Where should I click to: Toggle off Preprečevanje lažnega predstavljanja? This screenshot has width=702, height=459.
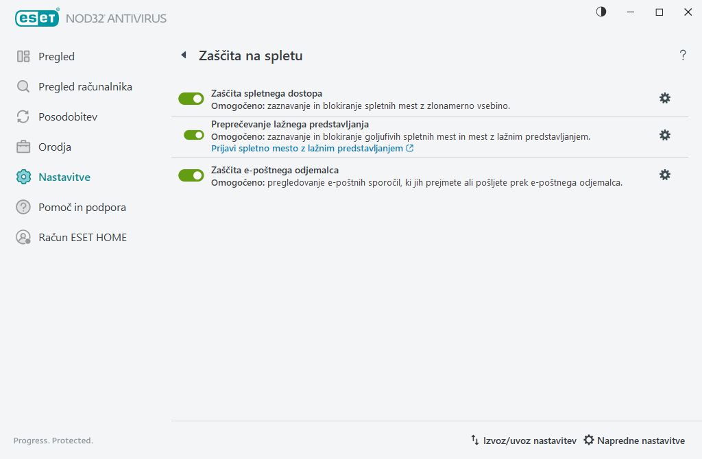coord(191,135)
